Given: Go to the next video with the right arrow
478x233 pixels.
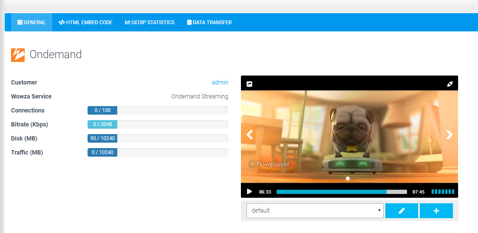Looking at the screenshot, I should [450, 135].
